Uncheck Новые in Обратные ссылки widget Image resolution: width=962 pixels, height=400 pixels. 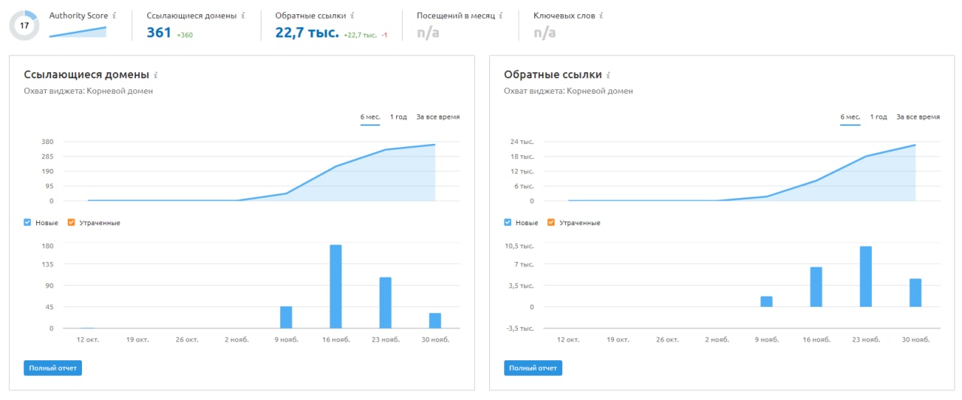(x=508, y=222)
